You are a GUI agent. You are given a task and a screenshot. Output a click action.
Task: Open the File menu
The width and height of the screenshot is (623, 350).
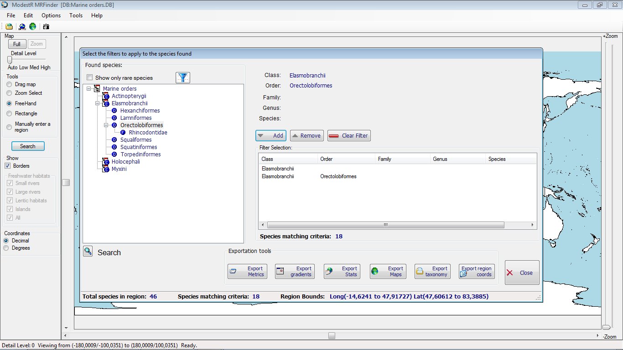11,15
